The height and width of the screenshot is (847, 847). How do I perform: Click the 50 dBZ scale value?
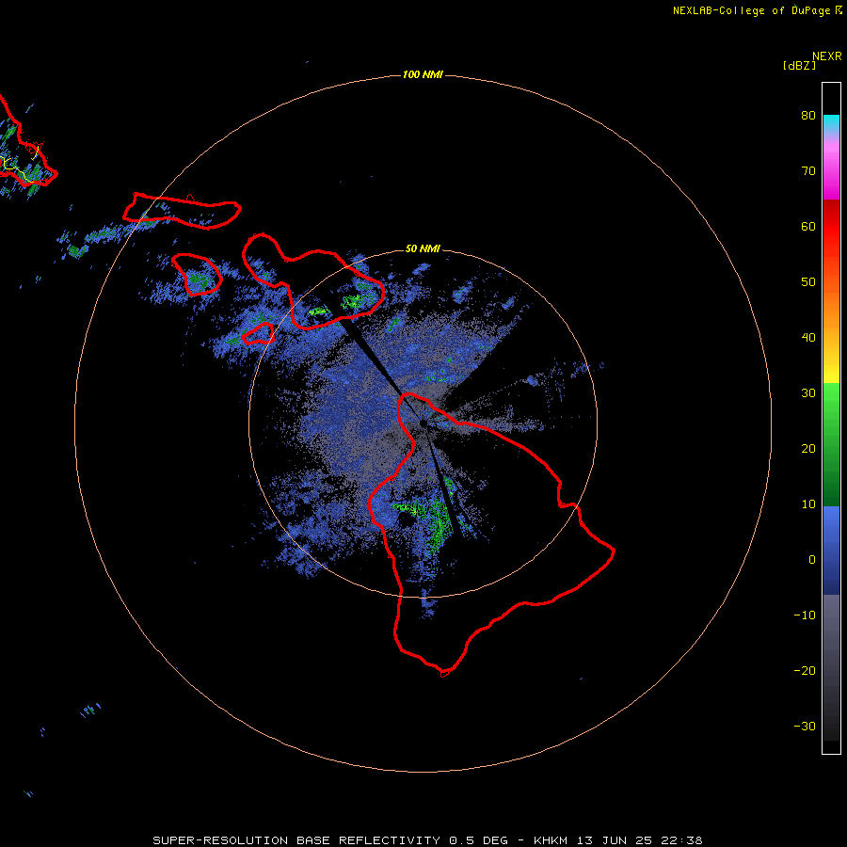coord(808,282)
